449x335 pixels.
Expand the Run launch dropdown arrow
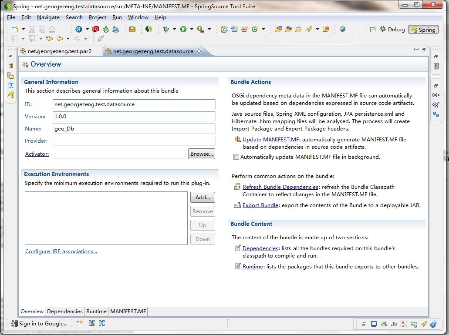pos(192,29)
